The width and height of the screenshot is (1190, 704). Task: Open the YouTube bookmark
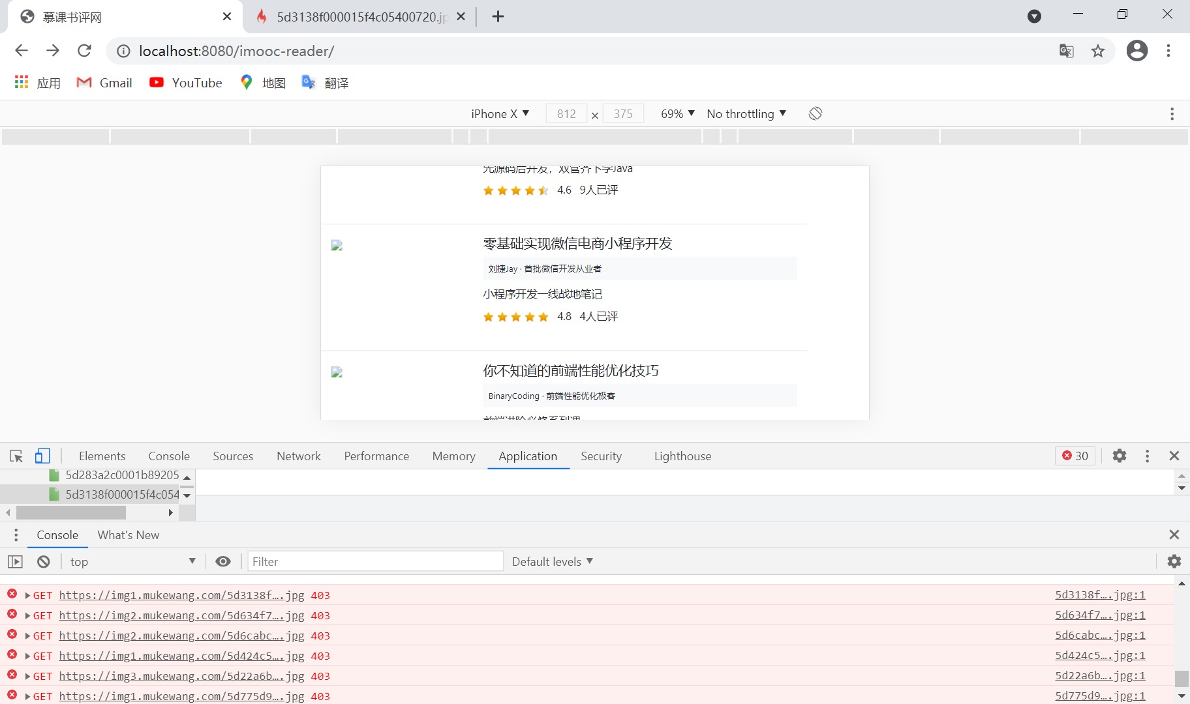(186, 83)
